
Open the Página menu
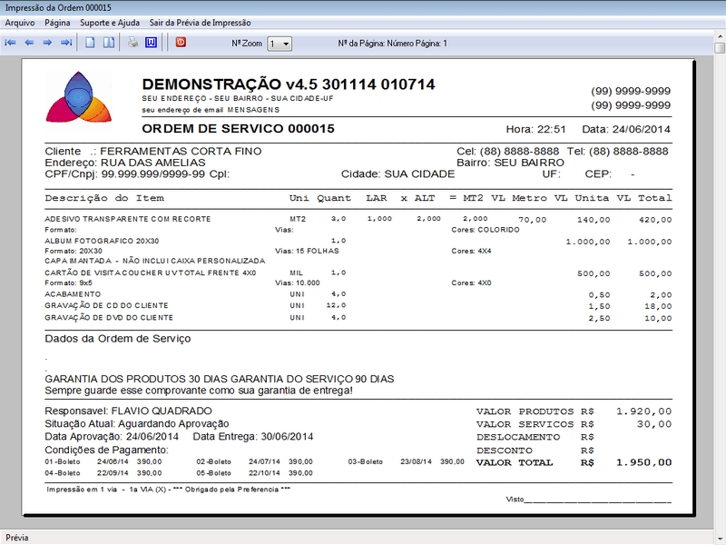(x=57, y=22)
